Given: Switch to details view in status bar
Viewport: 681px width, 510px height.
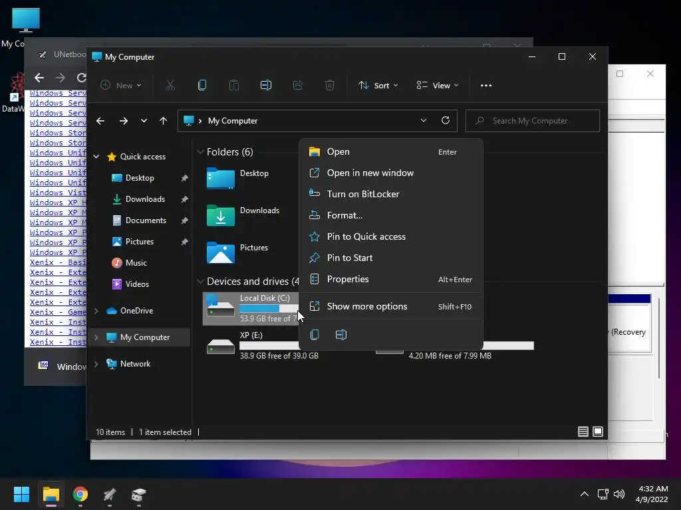Looking at the screenshot, I should (x=583, y=432).
